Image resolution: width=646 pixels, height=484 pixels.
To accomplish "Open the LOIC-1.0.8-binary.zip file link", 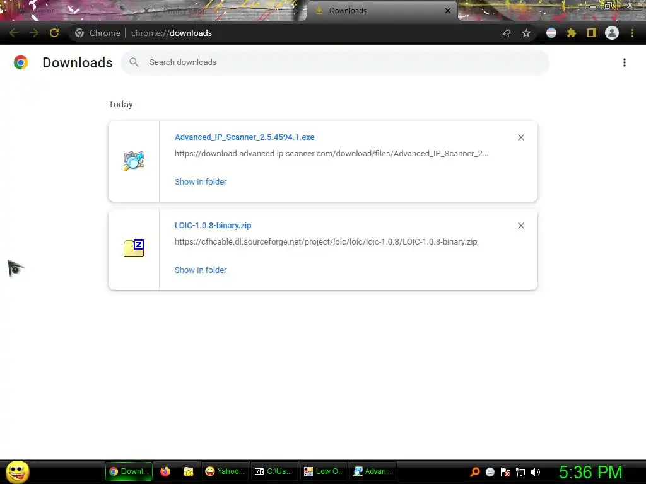I will click(x=213, y=226).
